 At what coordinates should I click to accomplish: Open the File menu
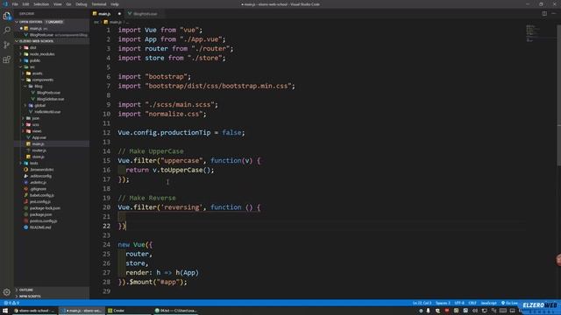click(x=15, y=4)
